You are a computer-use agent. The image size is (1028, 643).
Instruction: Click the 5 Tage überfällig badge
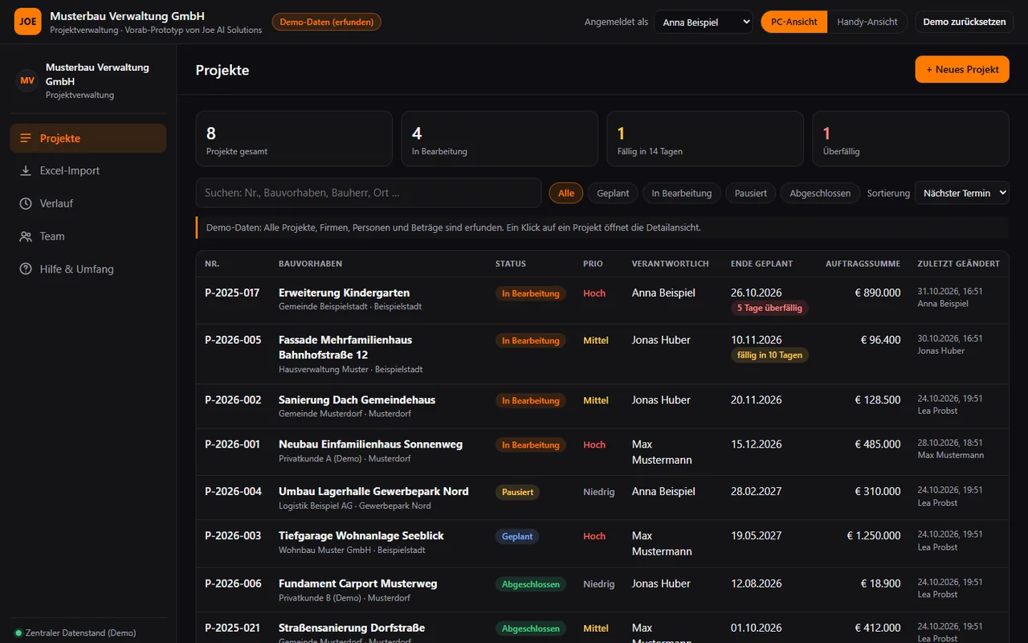(x=769, y=308)
